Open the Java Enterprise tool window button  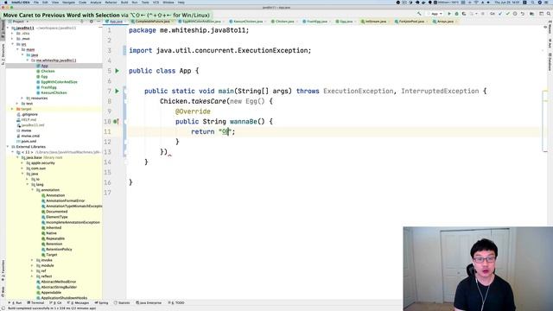click(149, 303)
